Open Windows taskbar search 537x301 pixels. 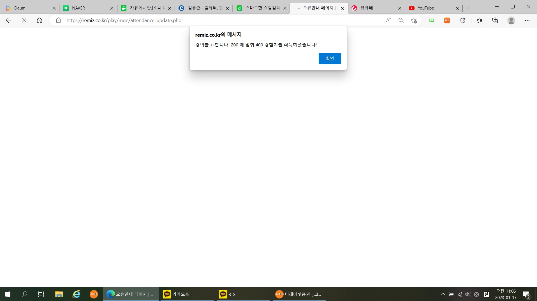(24, 294)
